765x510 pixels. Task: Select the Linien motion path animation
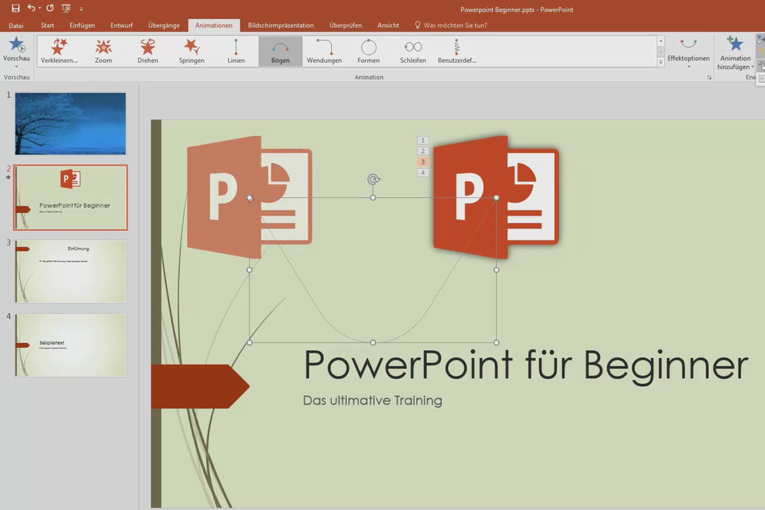(x=237, y=51)
